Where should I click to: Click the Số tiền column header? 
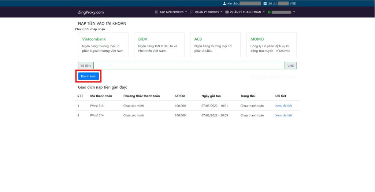pos(180,96)
